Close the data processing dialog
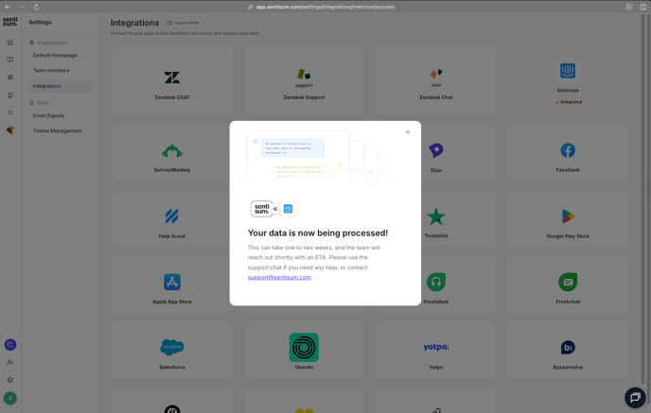This screenshot has width=651, height=413. 408,132
